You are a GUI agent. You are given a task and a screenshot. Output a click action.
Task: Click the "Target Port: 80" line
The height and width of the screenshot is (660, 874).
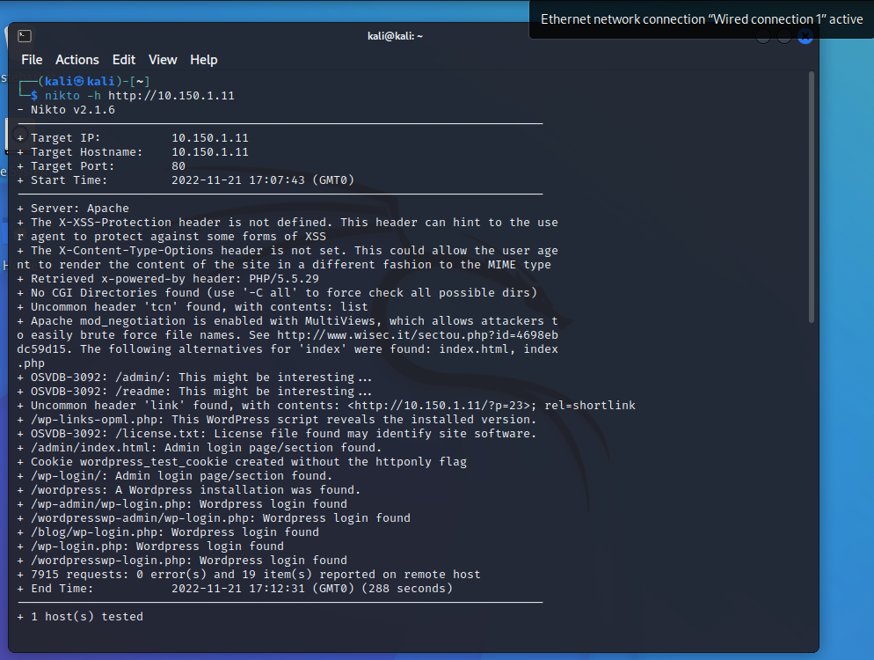click(101, 165)
